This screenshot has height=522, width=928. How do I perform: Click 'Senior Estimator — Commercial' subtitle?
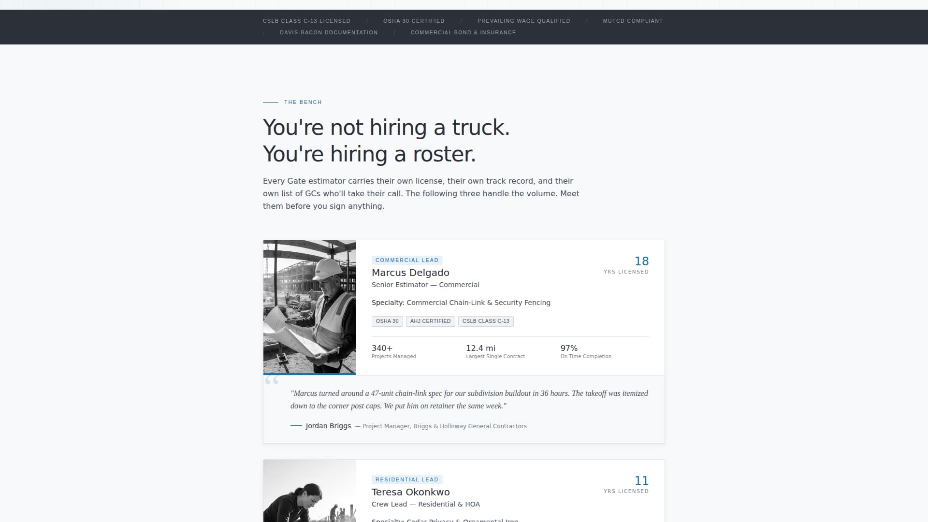tap(425, 285)
